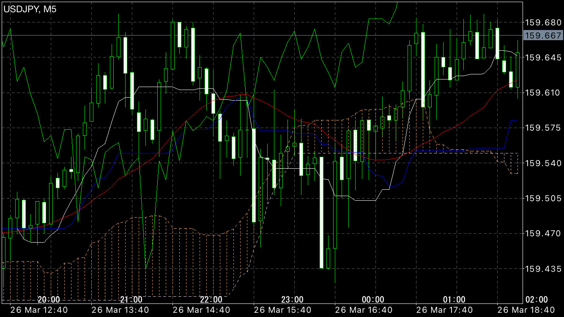This screenshot has height=317, width=564.
Task: Click the 00:00 time marker
Action: point(373,300)
